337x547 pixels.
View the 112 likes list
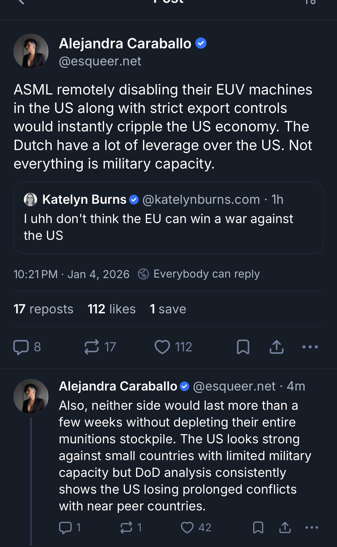(111, 309)
